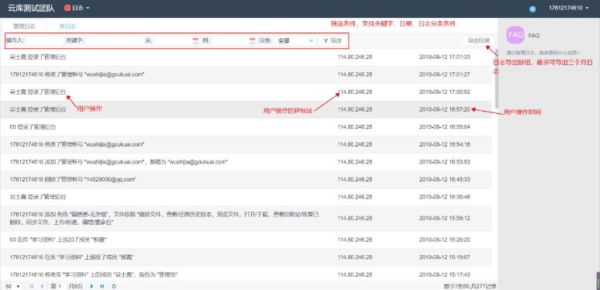This screenshot has height=290, width=600.
Task: Switch to the 管理日志 tab
Action: pos(24,26)
